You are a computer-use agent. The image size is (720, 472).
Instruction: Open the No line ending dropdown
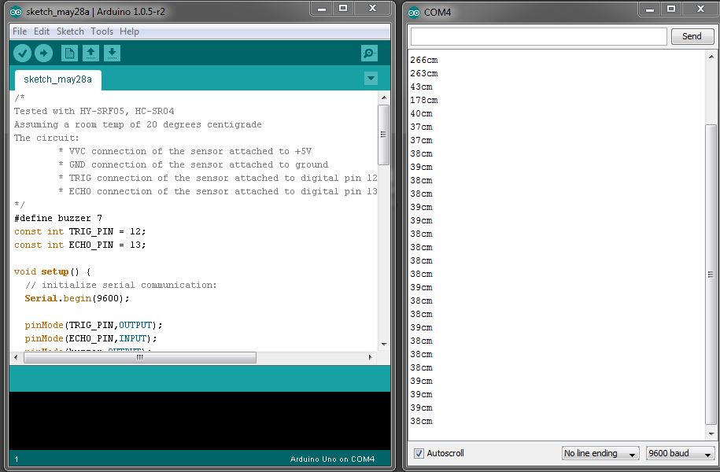[x=600, y=453]
